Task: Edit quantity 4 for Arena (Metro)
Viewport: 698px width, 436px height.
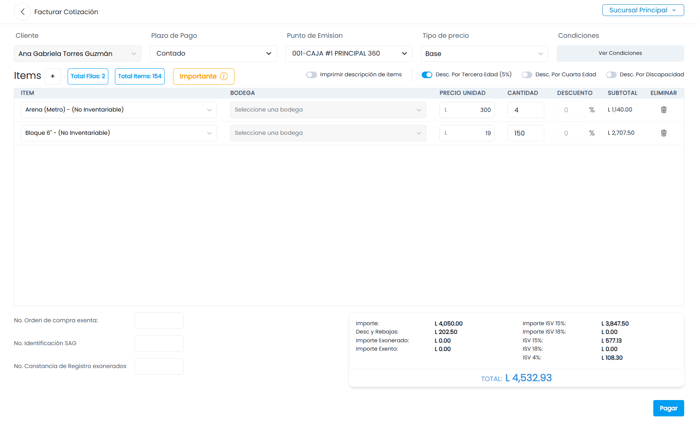Action: (x=526, y=110)
